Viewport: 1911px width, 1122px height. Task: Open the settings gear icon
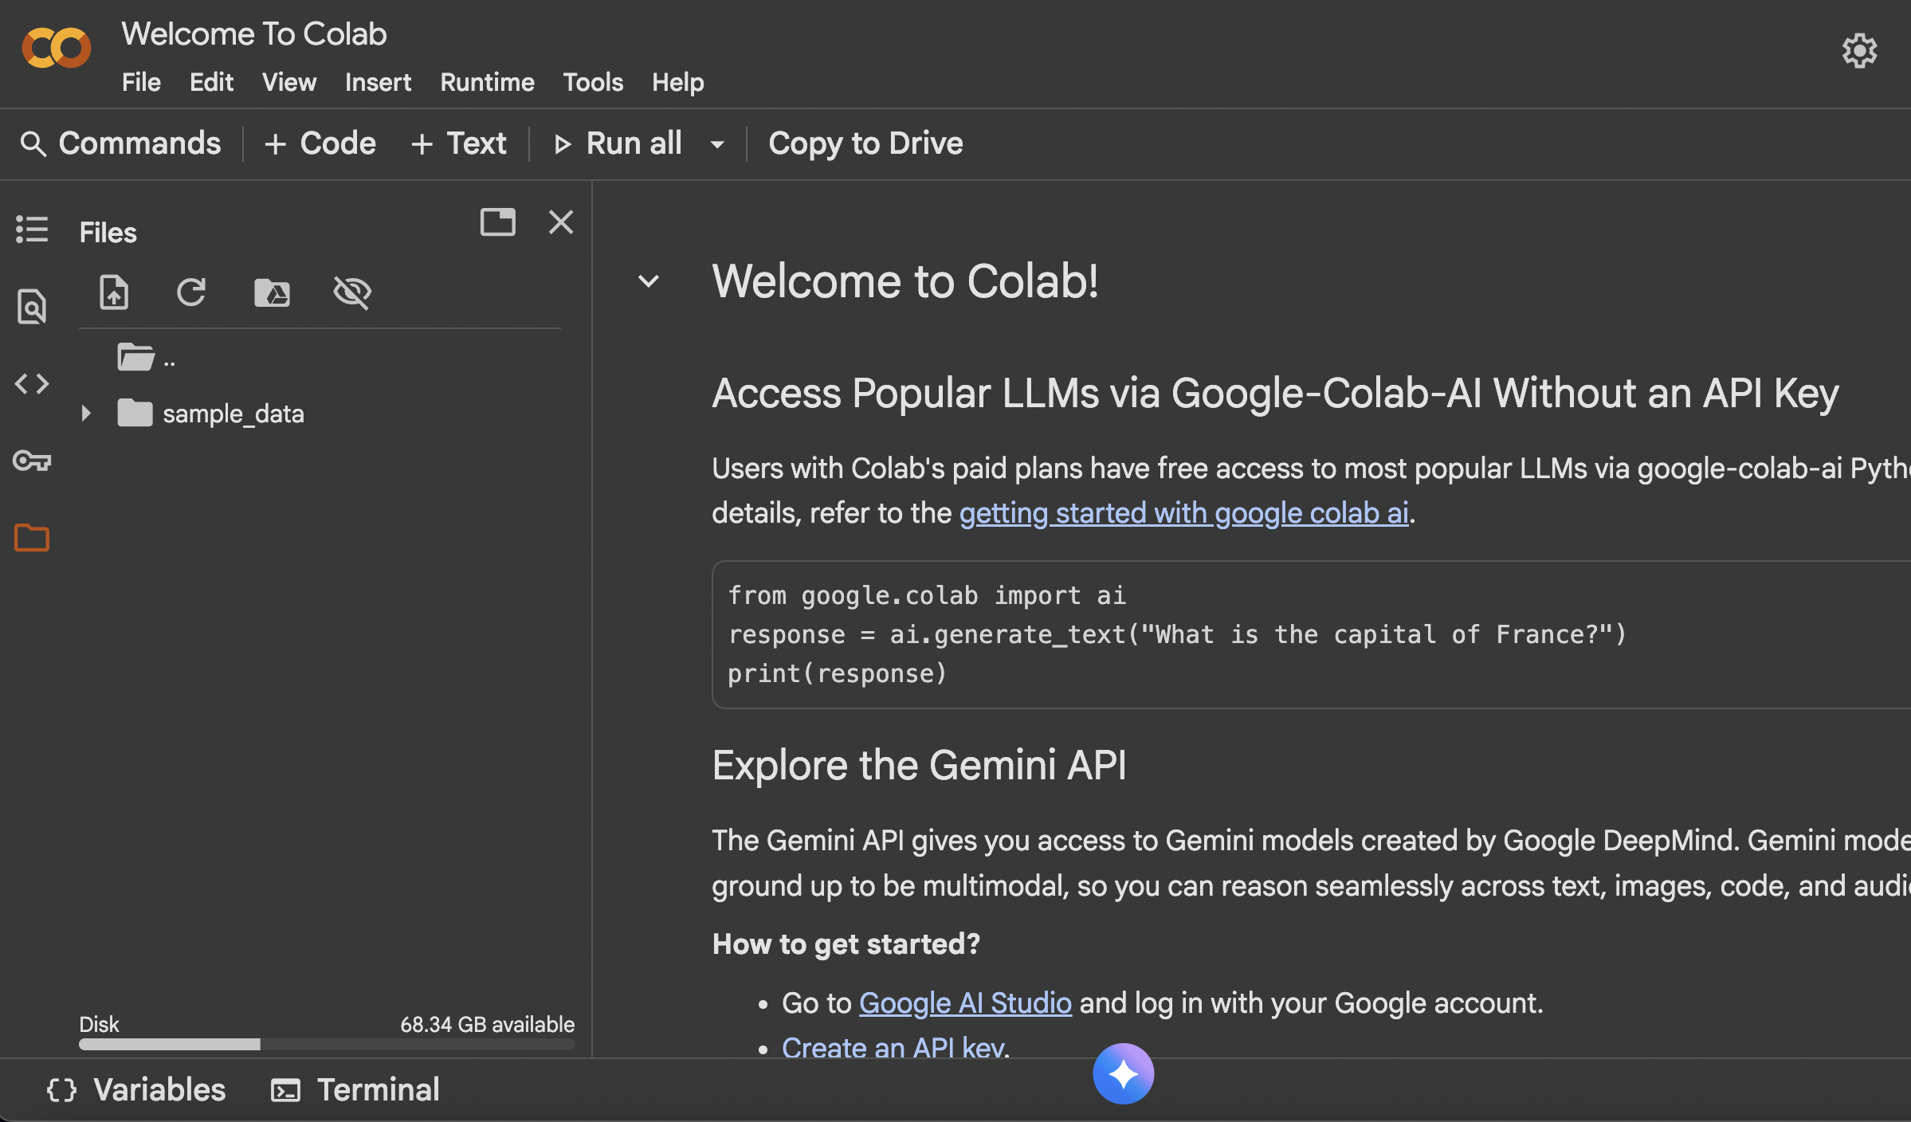tap(1859, 51)
